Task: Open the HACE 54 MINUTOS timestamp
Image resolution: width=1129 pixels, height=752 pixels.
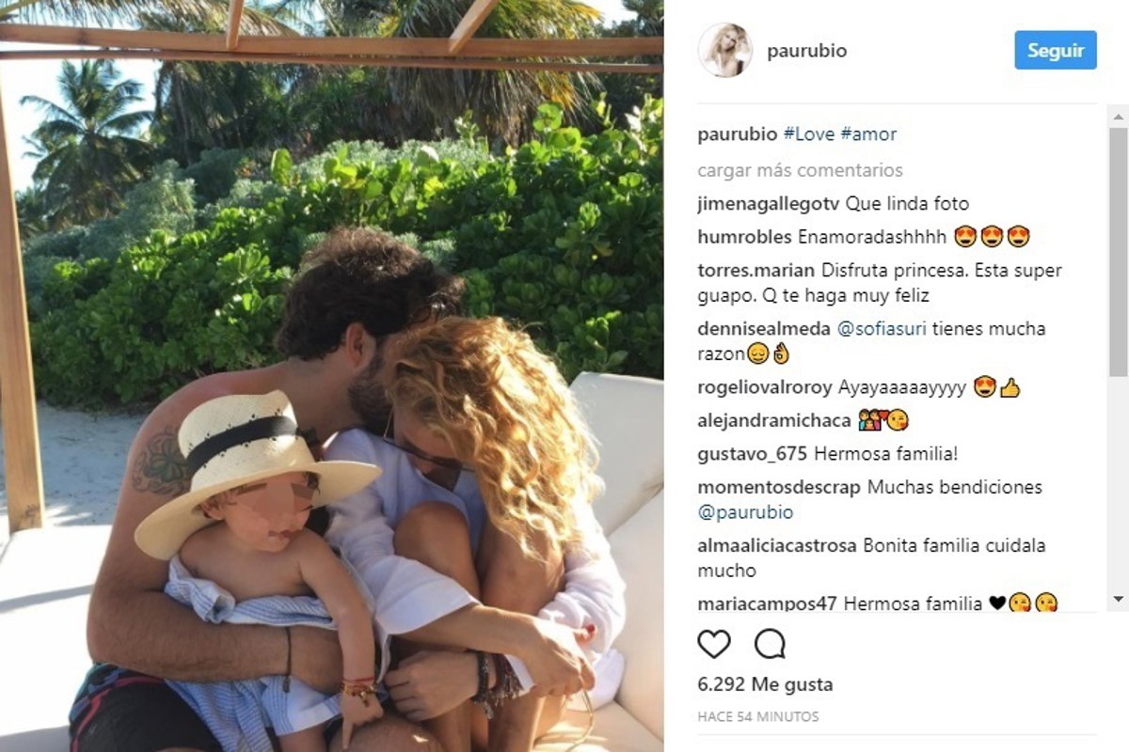Action: [758, 716]
